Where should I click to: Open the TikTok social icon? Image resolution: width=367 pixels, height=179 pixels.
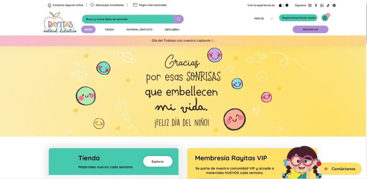(328, 5)
